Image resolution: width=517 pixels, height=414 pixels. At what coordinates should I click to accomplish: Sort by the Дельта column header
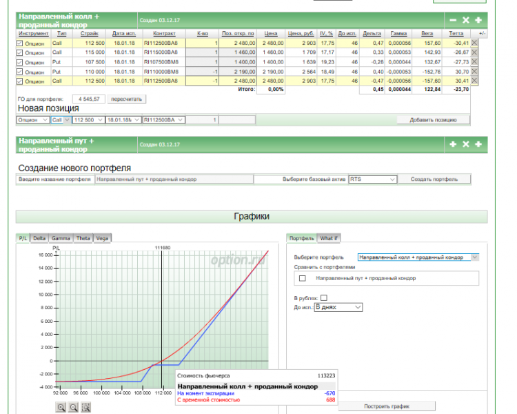click(x=372, y=34)
